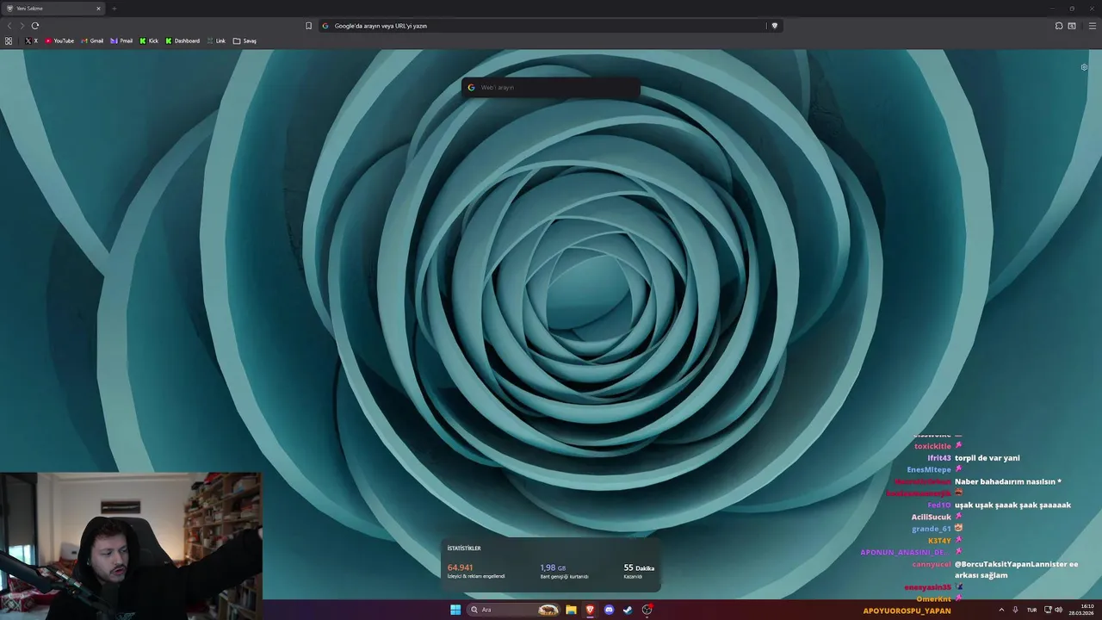This screenshot has height=620, width=1102.
Task: Click chat username grande_61
Action: (932, 529)
